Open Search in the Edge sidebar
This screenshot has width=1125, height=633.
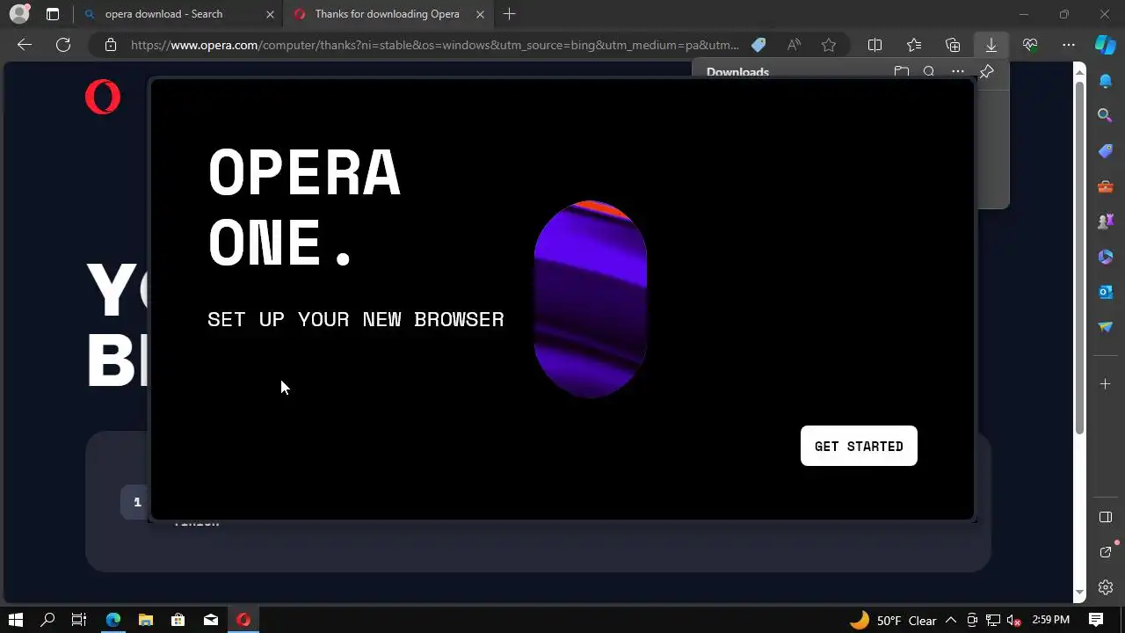[1106, 115]
